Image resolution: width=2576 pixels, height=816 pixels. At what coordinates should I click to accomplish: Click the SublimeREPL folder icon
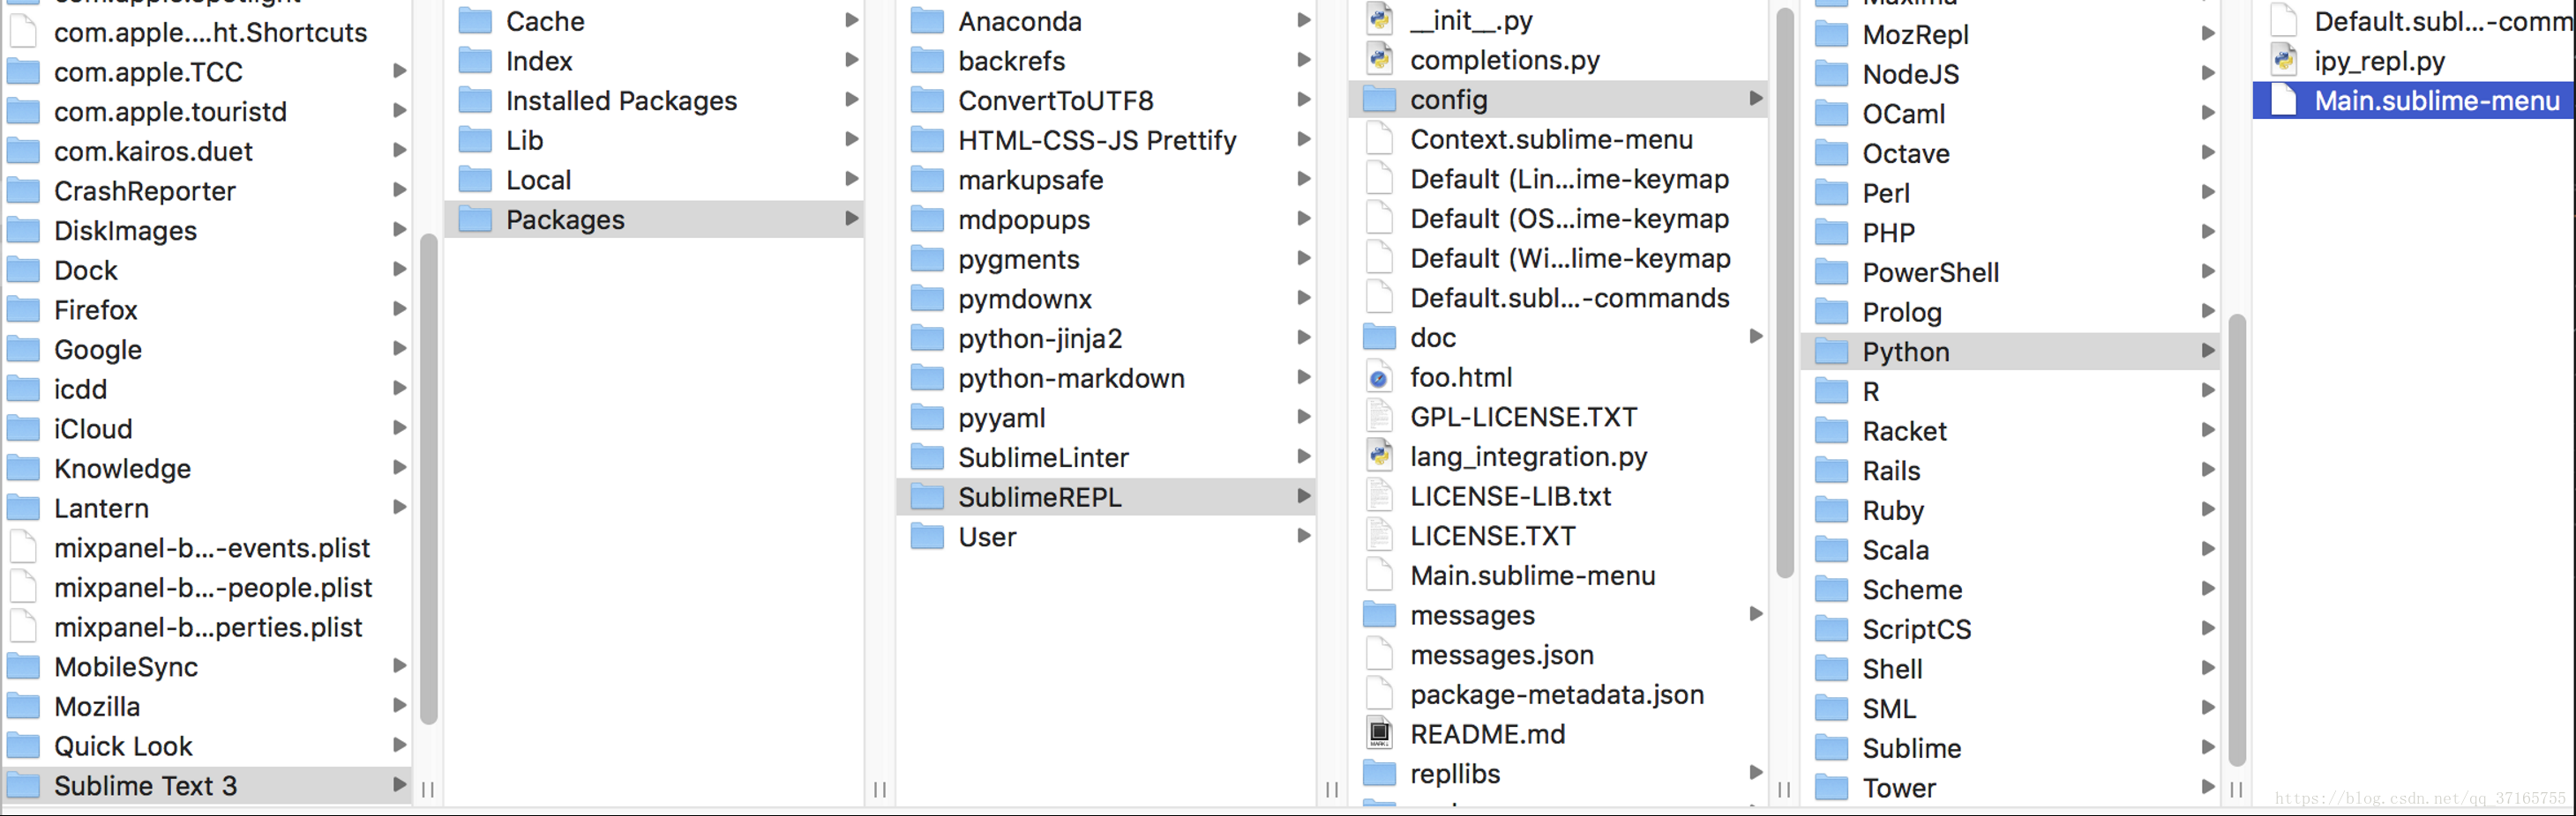[927, 496]
